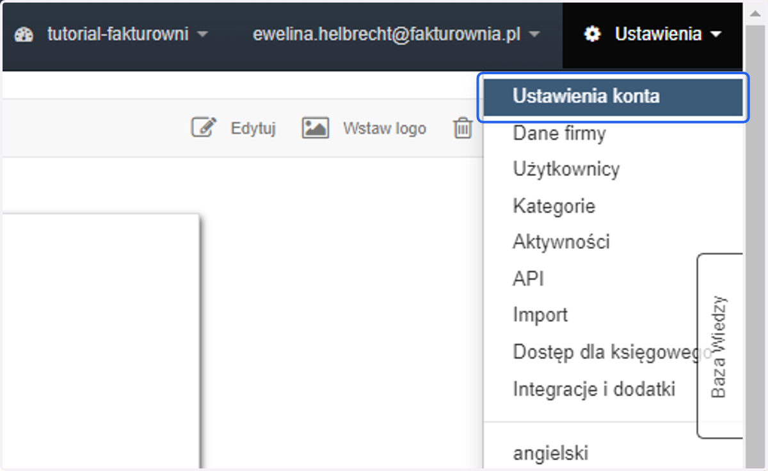The height and width of the screenshot is (471, 768).
Task: Open the Baza Wiedzy side tab
Action: tap(719, 346)
